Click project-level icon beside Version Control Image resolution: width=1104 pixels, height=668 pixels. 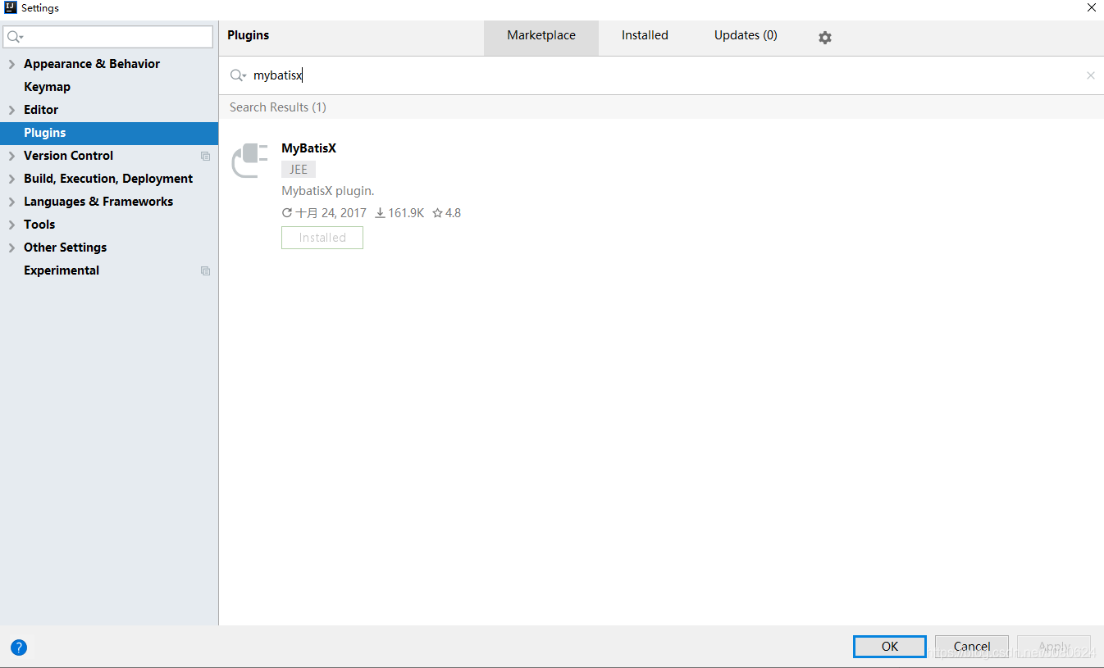pyautogui.click(x=205, y=156)
